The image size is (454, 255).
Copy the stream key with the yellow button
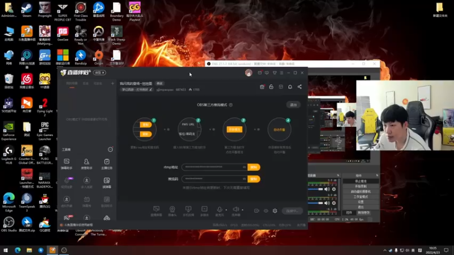pos(254,179)
